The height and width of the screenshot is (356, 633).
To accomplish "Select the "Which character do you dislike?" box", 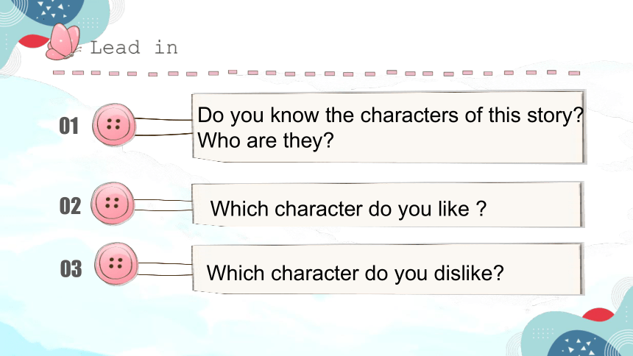I will click(x=388, y=268).
